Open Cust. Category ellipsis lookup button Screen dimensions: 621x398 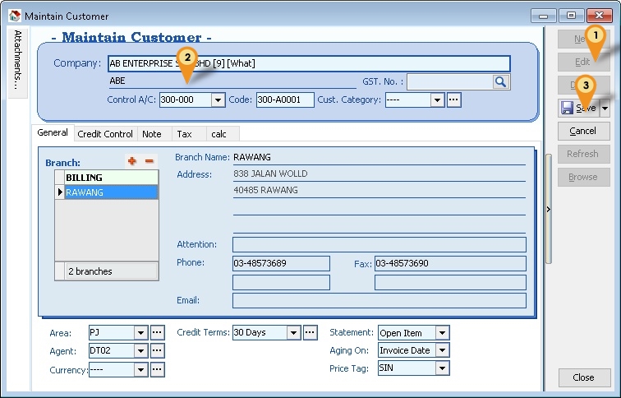point(453,99)
